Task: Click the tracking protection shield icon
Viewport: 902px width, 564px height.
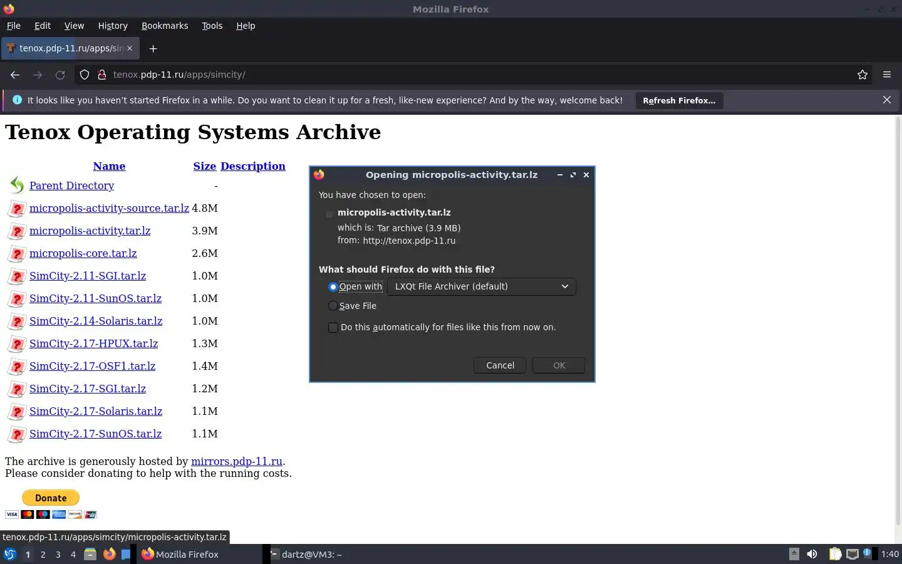Action: pyautogui.click(x=85, y=75)
